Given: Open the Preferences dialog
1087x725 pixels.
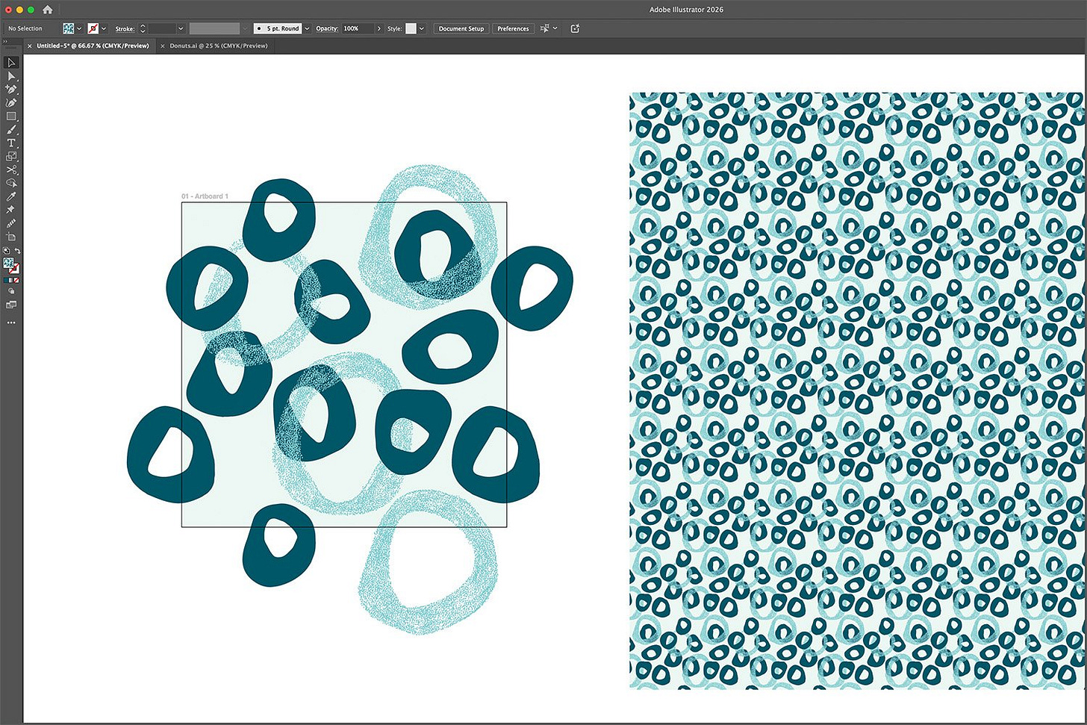Looking at the screenshot, I should pos(513,28).
